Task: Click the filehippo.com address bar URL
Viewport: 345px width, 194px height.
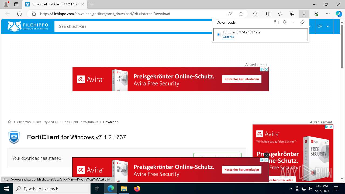Action: [105, 14]
